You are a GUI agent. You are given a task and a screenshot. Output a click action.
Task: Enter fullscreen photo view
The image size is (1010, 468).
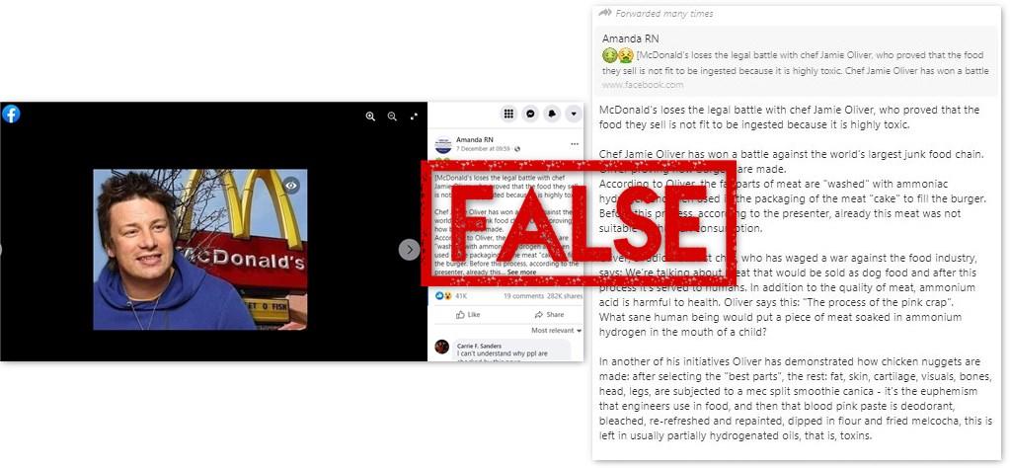click(x=415, y=117)
